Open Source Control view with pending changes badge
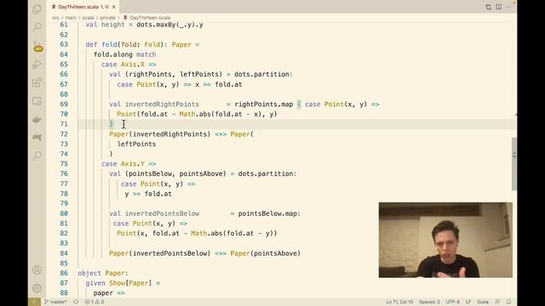 [37, 47]
